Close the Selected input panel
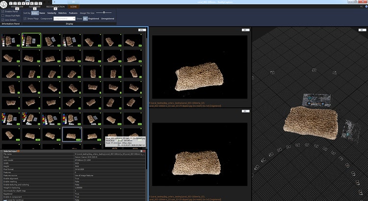 click(144, 151)
